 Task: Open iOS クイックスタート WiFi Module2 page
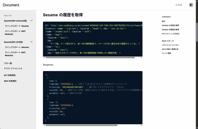(x=15, y=54)
